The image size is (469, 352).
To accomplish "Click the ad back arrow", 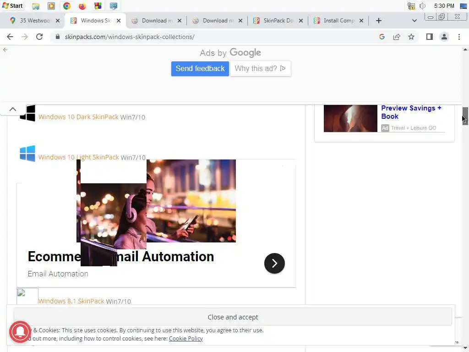I will 5,49.
